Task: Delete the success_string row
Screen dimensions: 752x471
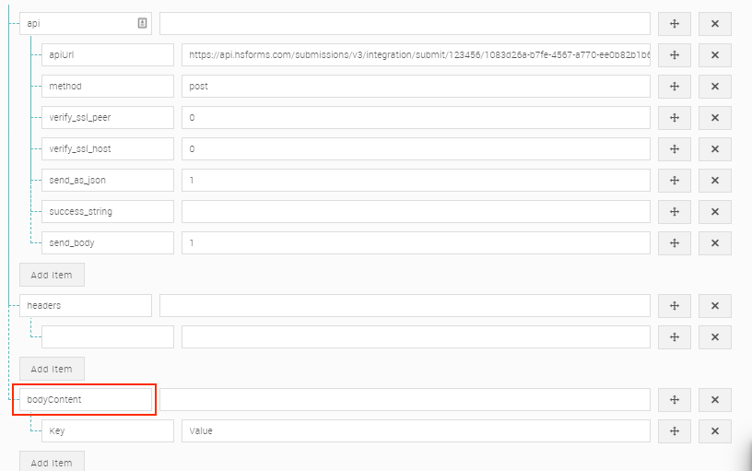Action: (714, 212)
